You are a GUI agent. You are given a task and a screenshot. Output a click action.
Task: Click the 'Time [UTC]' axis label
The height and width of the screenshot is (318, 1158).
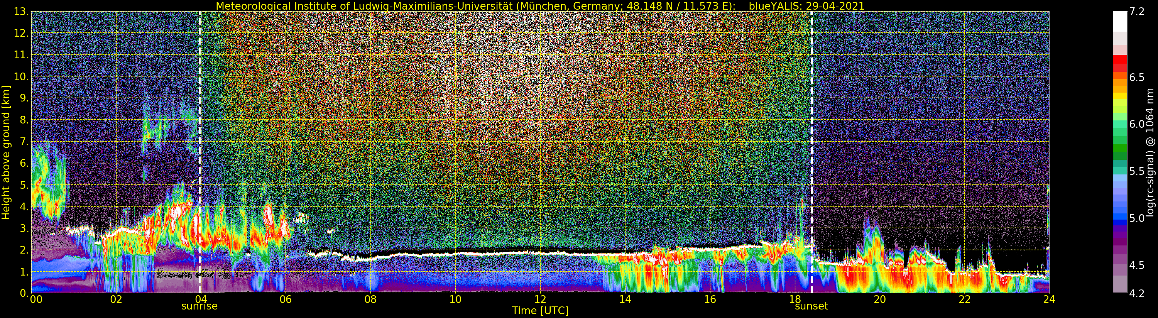tap(540, 311)
